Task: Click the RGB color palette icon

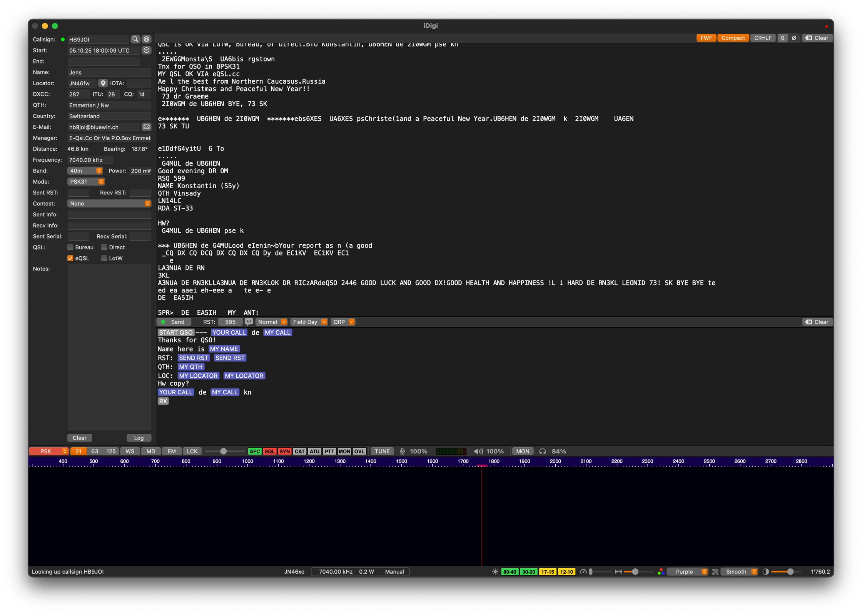Action: pyautogui.click(x=661, y=572)
